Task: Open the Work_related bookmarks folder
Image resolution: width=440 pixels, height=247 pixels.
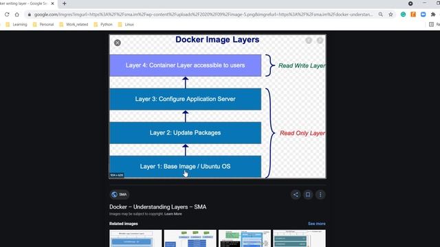Action: tap(74, 25)
